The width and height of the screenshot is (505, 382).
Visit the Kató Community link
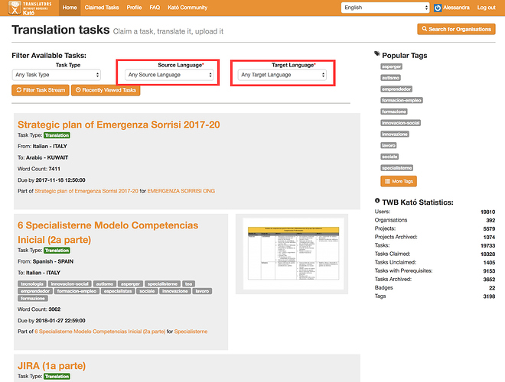[x=187, y=8]
